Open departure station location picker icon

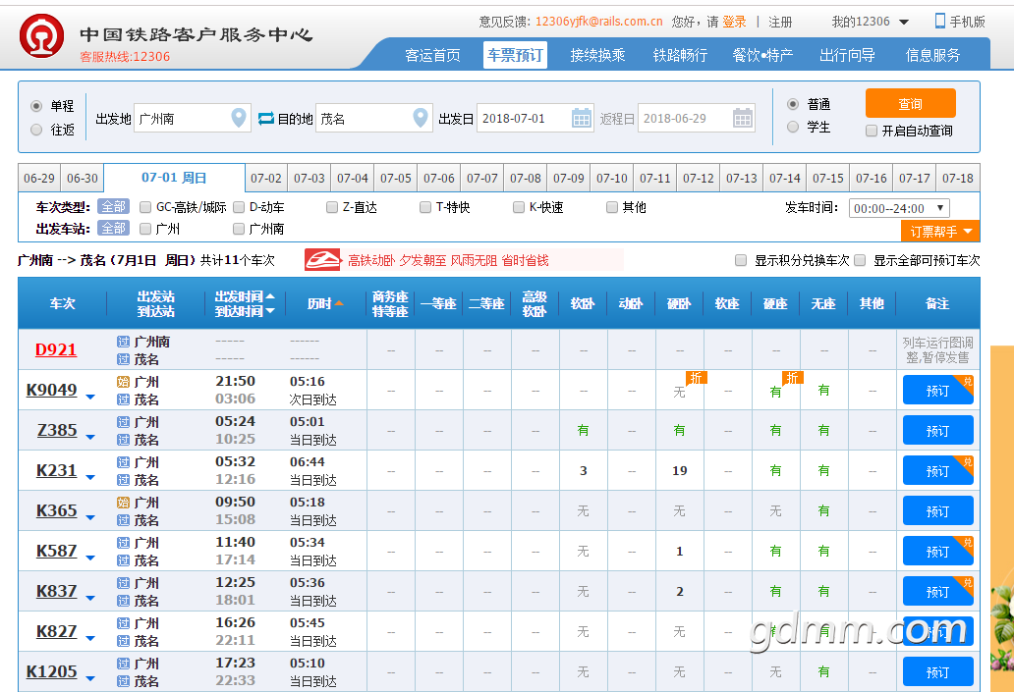[239, 118]
